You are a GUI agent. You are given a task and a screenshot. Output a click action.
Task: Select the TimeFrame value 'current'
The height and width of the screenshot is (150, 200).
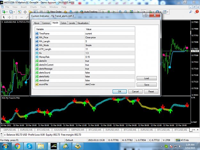point(110,34)
